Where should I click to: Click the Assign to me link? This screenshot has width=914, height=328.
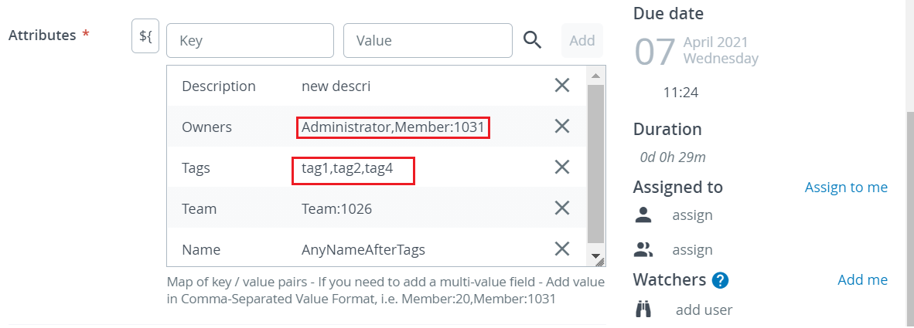[x=846, y=188]
